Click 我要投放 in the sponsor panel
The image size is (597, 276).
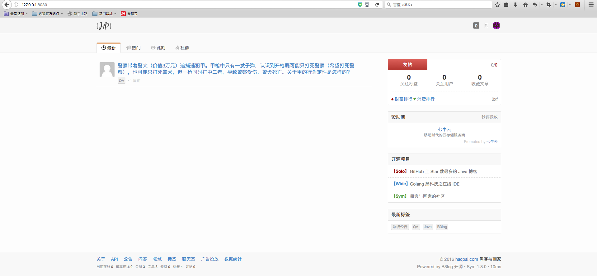490,117
